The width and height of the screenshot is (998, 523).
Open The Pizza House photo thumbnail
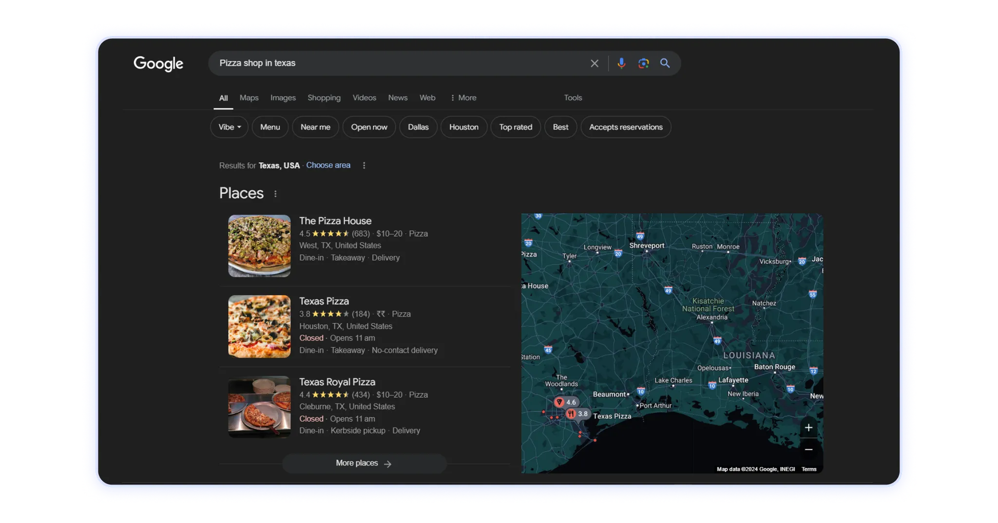259,246
